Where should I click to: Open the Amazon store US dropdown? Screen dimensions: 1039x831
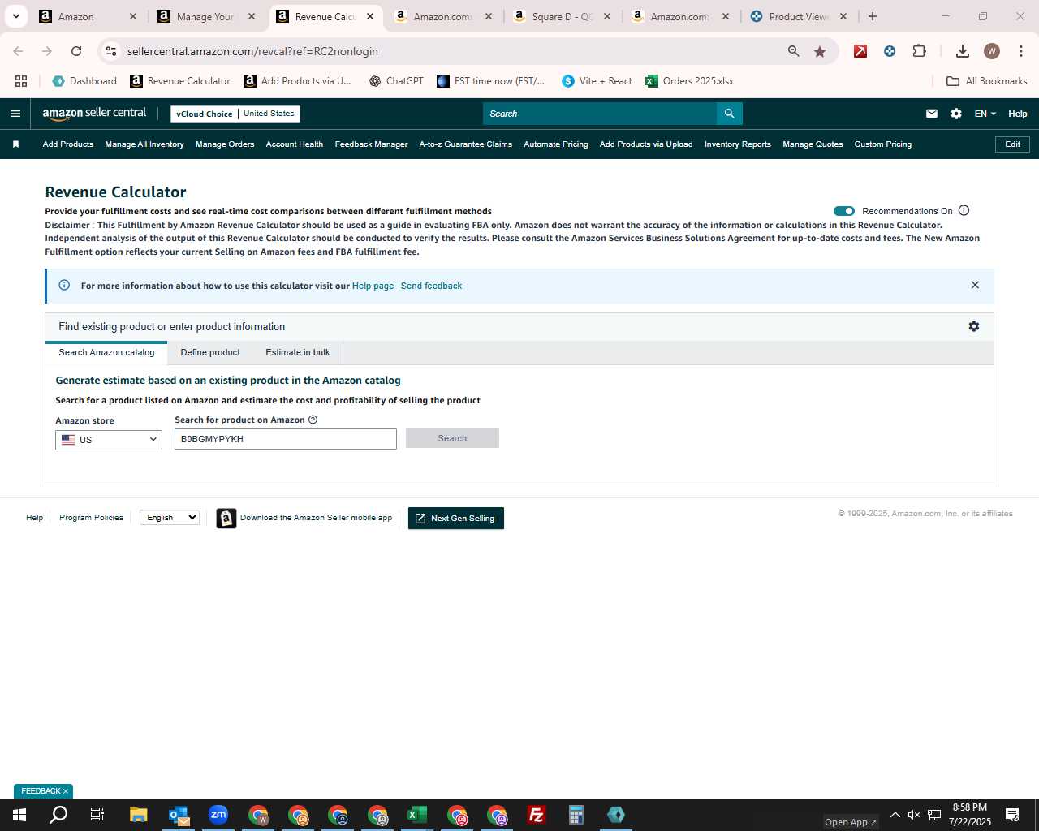[109, 440]
